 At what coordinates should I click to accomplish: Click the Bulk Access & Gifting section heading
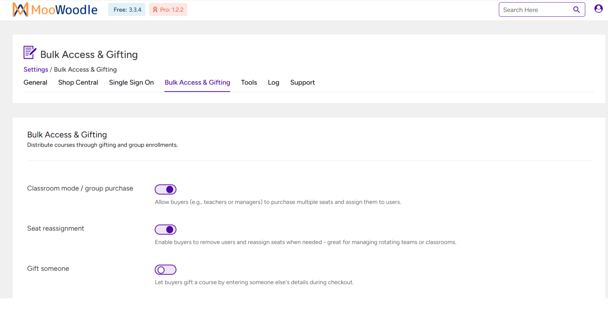click(67, 134)
